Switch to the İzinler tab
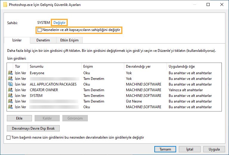Viewport: 229px width, 155px height. pos(17,40)
